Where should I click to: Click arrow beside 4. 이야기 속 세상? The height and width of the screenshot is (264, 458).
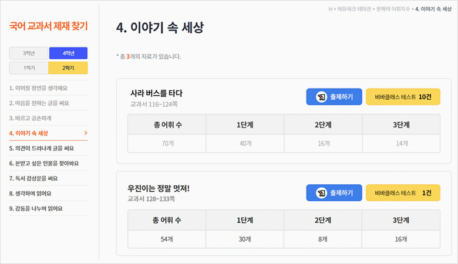tap(86, 133)
